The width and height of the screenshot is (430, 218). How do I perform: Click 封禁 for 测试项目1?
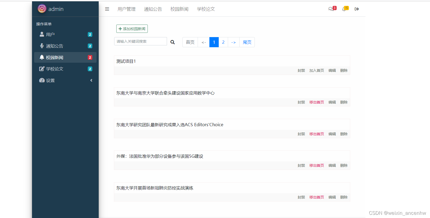click(x=301, y=70)
